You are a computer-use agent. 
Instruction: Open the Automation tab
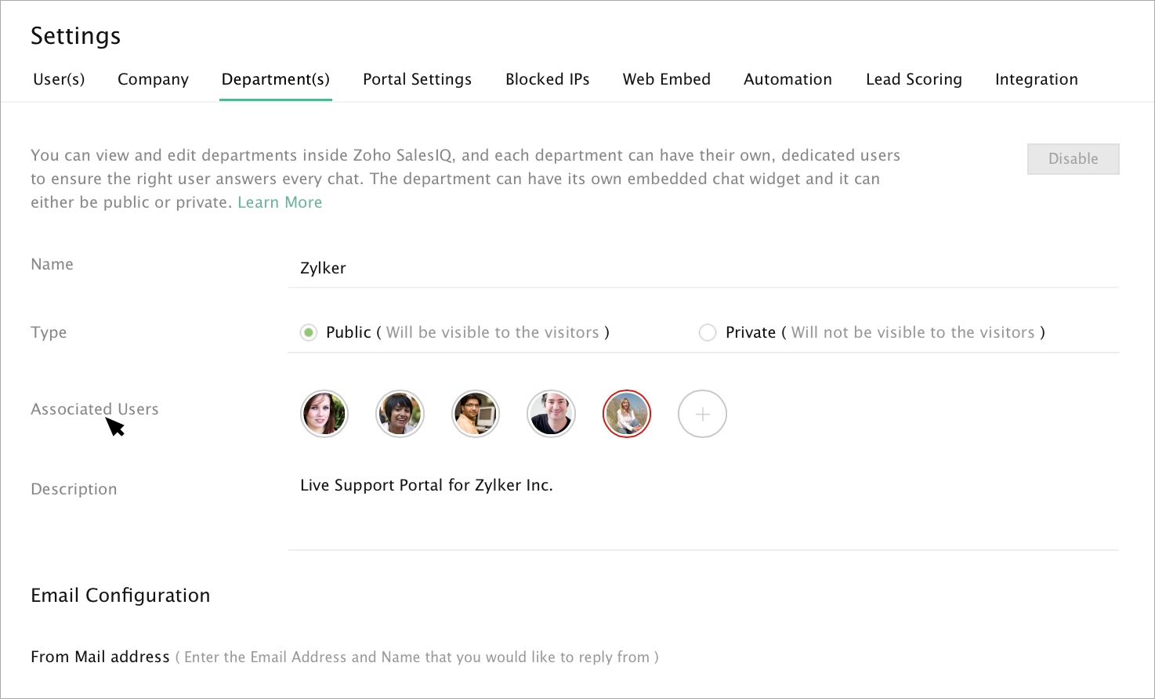point(787,79)
